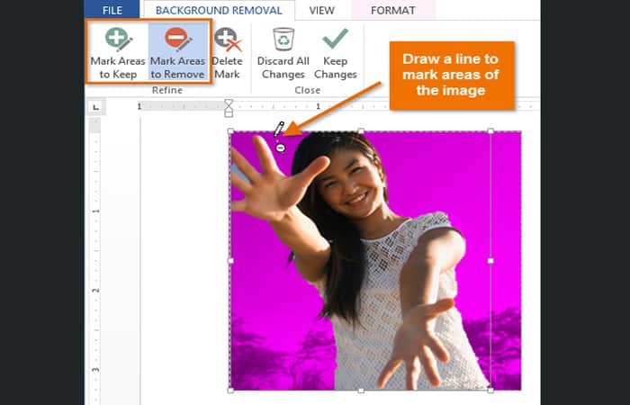
Task: Click the tab selector at ruler corner
Action: click(95, 107)
